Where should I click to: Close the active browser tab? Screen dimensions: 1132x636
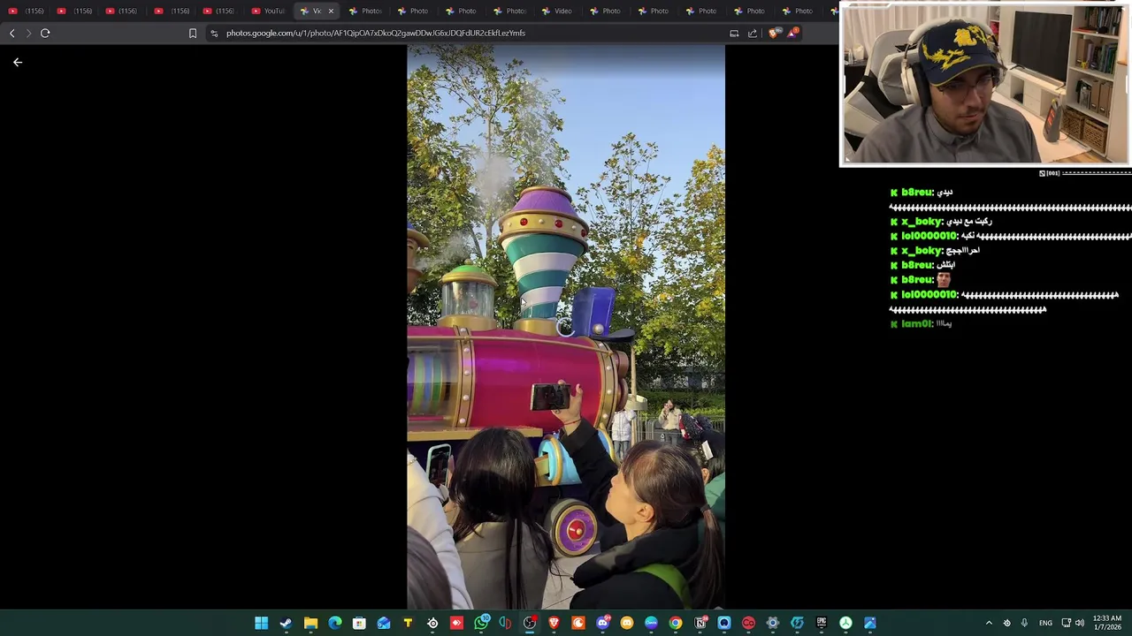click(x=331, y=11)
